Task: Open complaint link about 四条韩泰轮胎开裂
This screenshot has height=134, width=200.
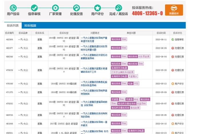Action: point(94,84)
